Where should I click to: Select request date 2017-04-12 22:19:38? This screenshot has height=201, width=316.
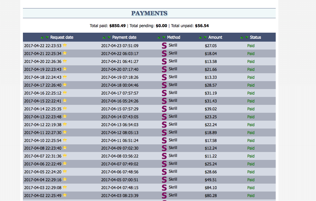point(43,125)
